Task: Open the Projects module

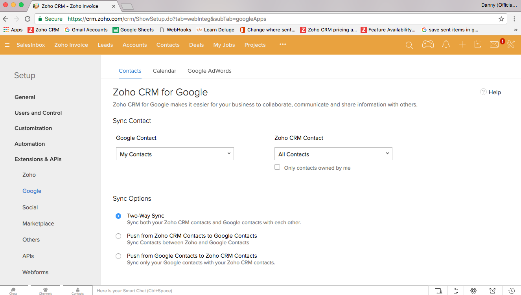Action: (255, 45)
